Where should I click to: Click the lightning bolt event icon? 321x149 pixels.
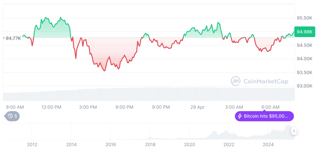[240, 116]
